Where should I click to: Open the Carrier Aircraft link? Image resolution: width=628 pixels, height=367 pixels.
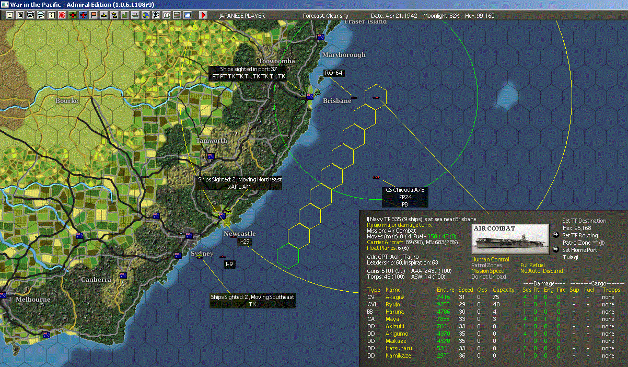coord(386,242)
